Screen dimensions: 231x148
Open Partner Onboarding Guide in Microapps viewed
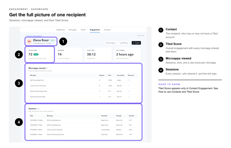(x=39, y=91)
